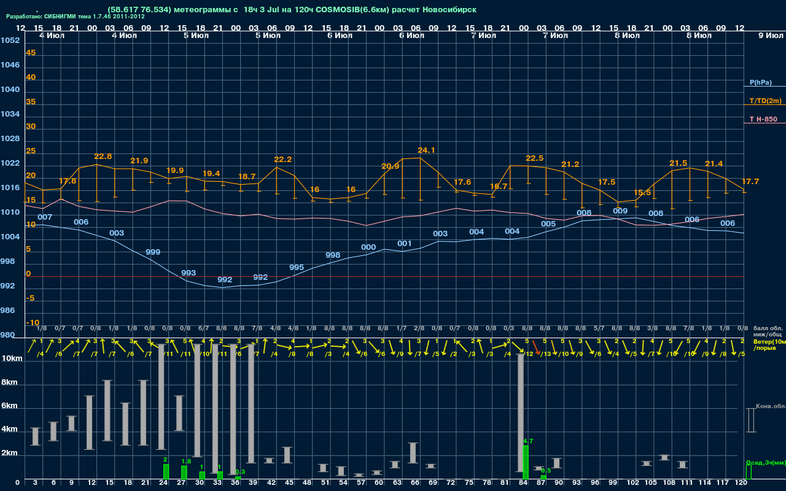786x491 pixels.
Task: Click the meteogram title mentioning COSMOSIB Новосибирск
Action: coord(292,9)
